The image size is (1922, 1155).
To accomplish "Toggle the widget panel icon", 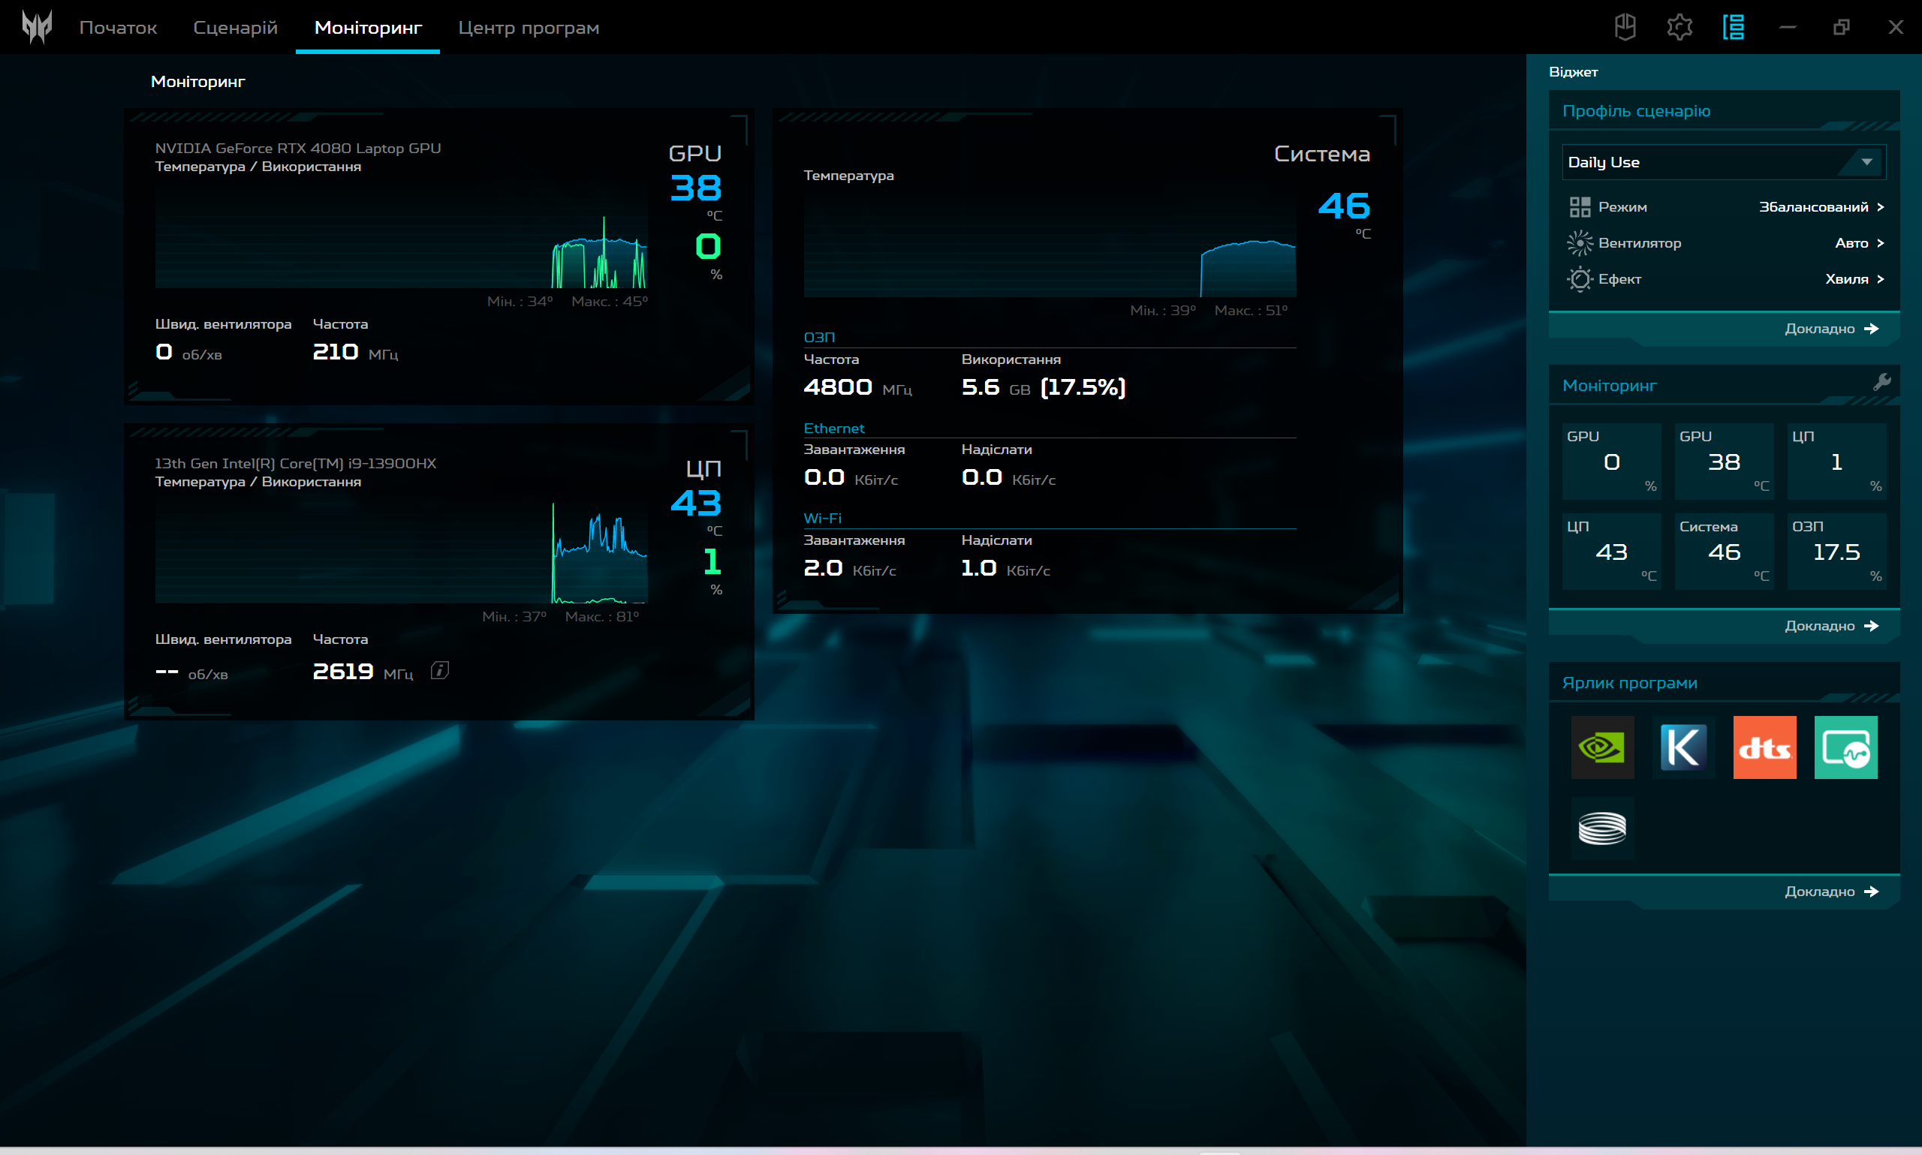I will 1733,27.
